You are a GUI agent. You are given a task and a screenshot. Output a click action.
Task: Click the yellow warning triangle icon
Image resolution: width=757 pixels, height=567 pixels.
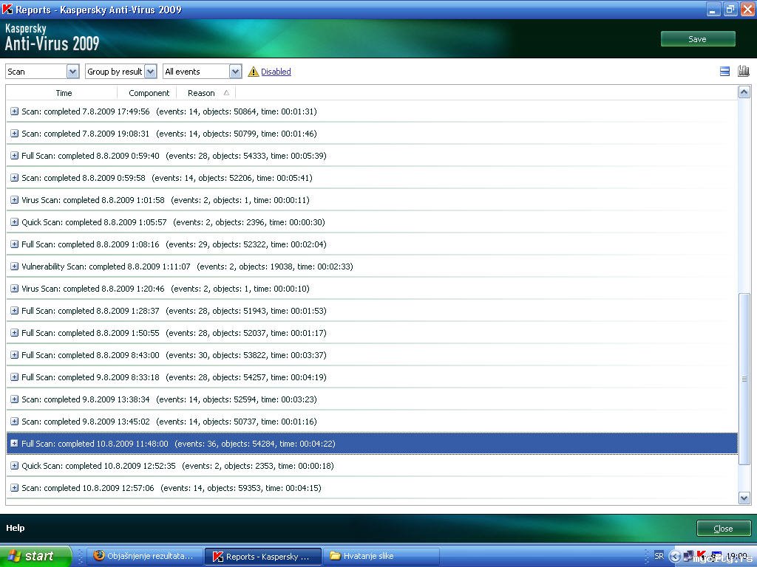point(254,72)
